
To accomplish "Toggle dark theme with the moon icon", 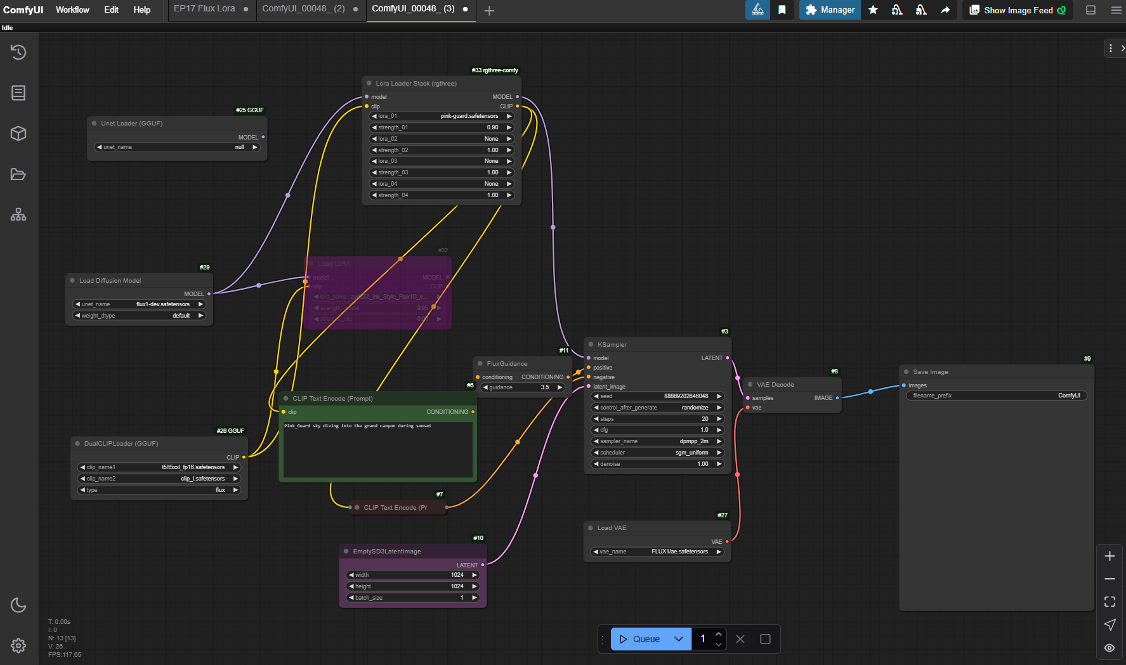I will pos(18,605).
